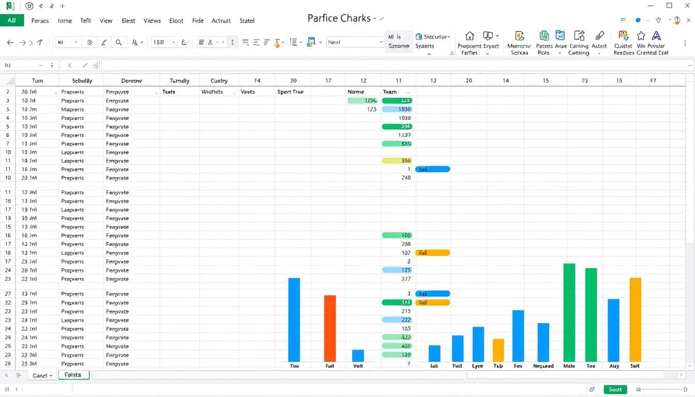
Task: Click the Eloot menu tab
Action: (176, 21)
